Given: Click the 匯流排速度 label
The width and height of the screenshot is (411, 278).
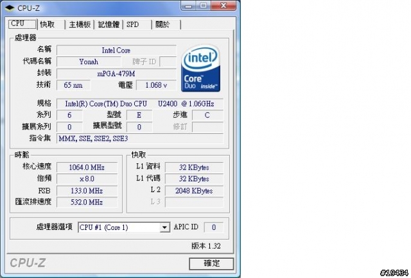Looking at the screenshot, I should 33,202.
